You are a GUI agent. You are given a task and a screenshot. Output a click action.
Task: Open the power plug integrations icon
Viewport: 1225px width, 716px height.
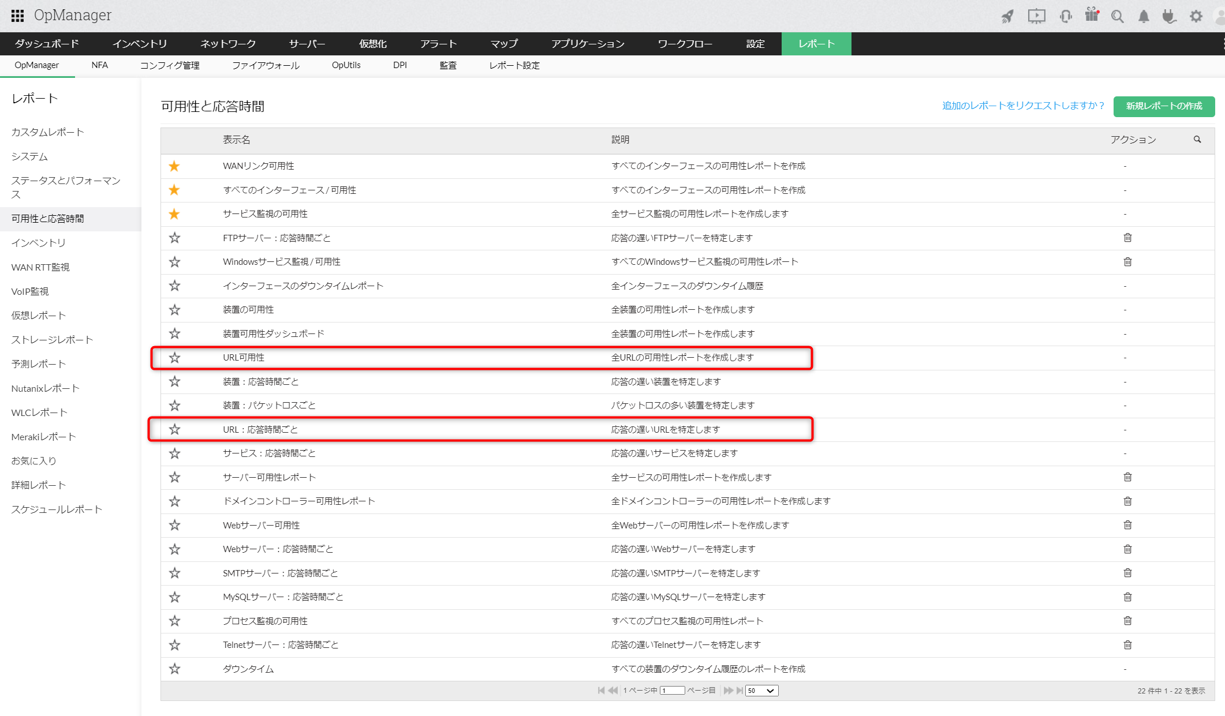(1169, 16)
